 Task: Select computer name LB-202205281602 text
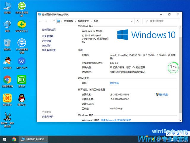click(119, 94)
